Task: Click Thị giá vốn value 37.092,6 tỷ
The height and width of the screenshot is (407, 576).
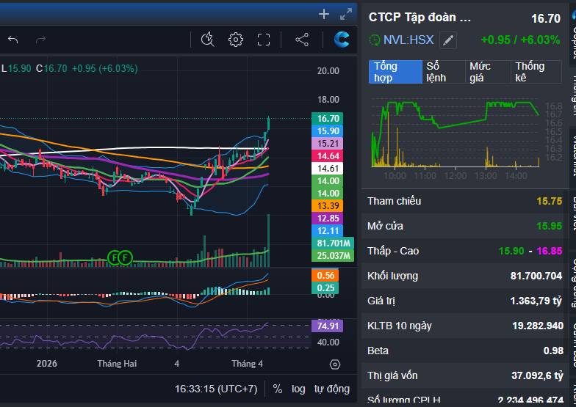Action: point(537,375)
